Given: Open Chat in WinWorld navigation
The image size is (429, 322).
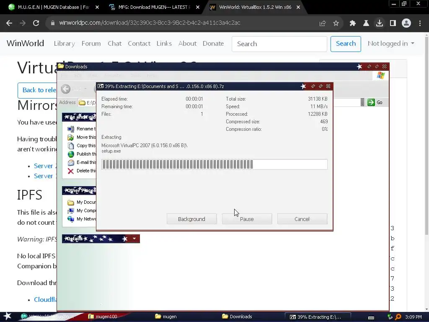Looking at the screenshot, I should pyautogui.click(x=114, y=44).
